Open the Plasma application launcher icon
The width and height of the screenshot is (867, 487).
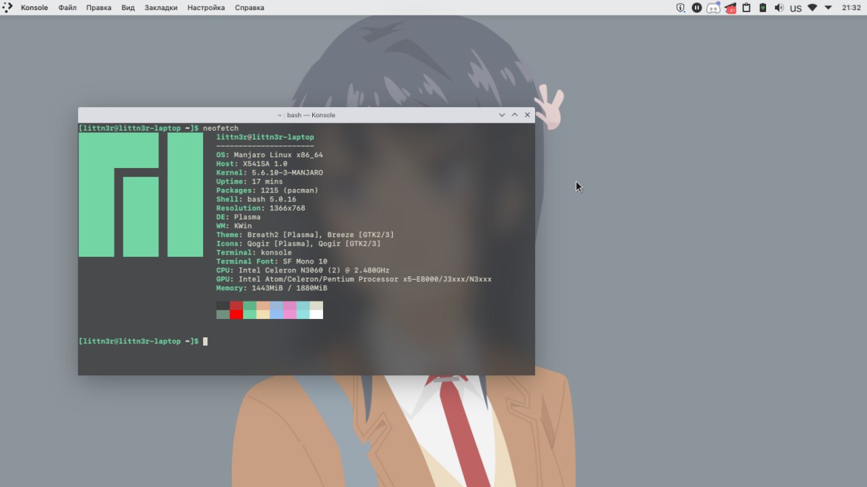pyautogui.click(x=7, y=7)
